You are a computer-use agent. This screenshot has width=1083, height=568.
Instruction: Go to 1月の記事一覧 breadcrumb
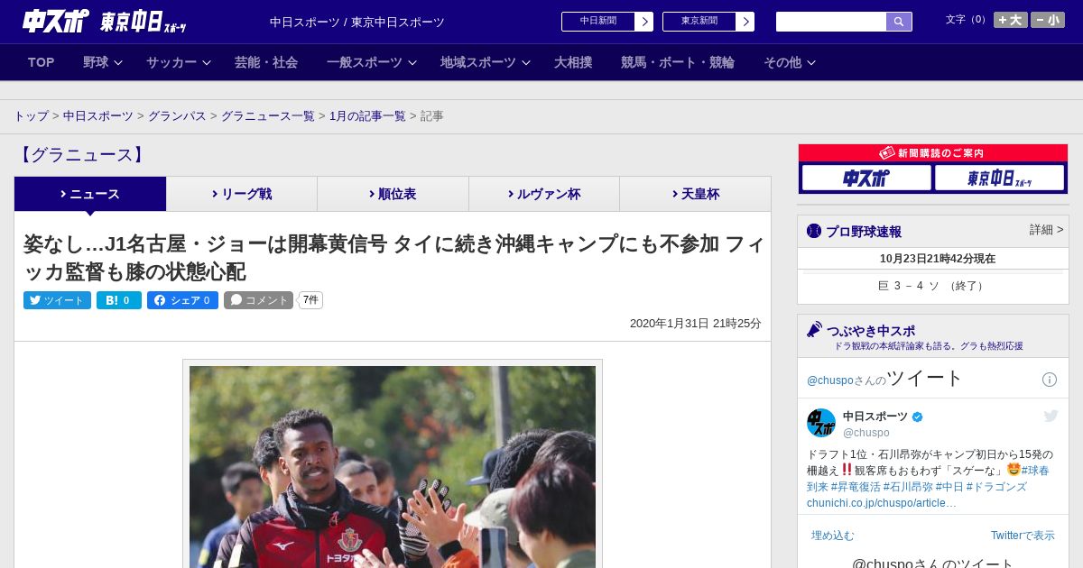pyautogui.click(x=367, y=116)
